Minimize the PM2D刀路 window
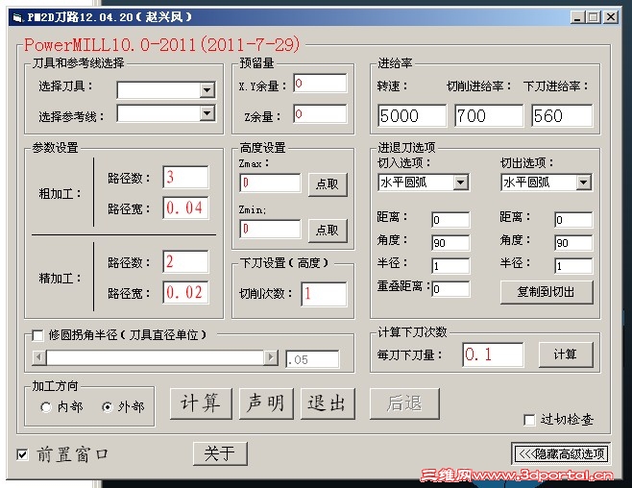 (x=577, y=17)
